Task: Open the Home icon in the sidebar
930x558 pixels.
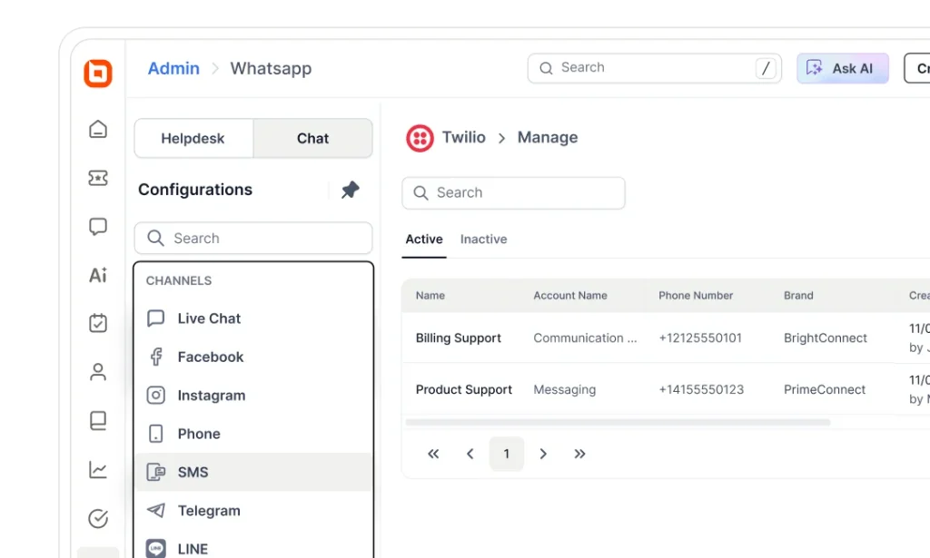Action: click(x=98, y=129)
